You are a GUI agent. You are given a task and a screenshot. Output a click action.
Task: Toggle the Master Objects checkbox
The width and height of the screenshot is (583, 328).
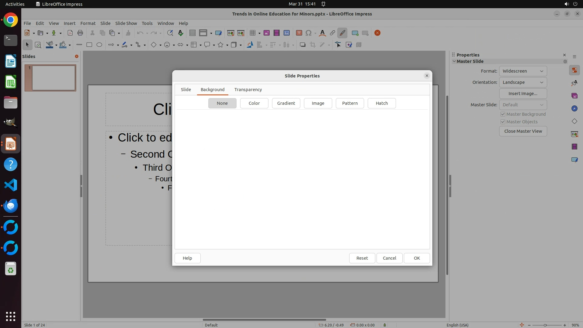coord(503,122)
